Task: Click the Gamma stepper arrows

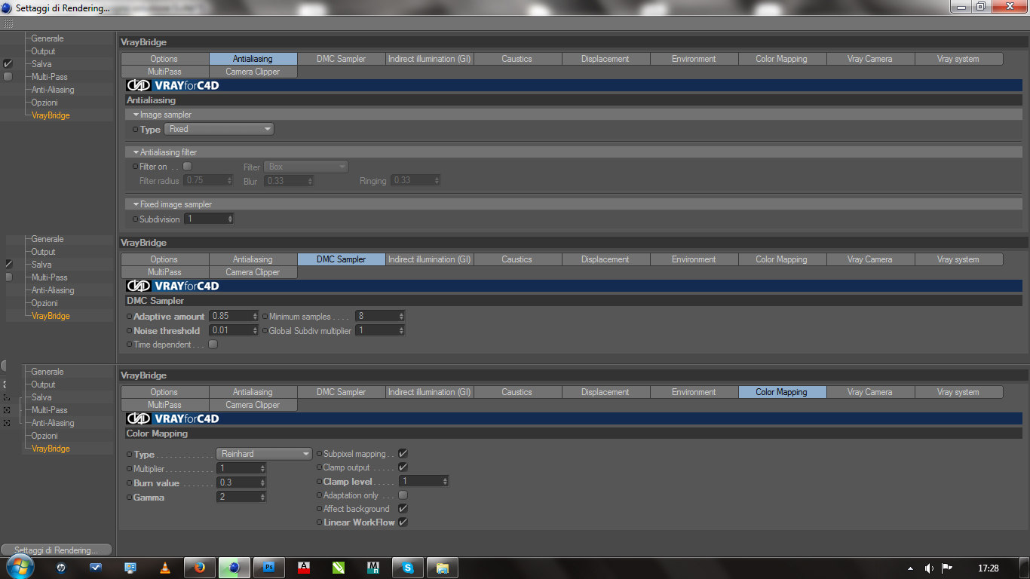Action: point(262,497)
